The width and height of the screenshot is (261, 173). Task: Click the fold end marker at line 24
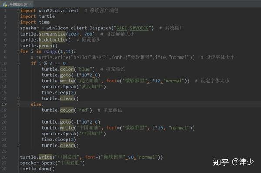[18, 146]
